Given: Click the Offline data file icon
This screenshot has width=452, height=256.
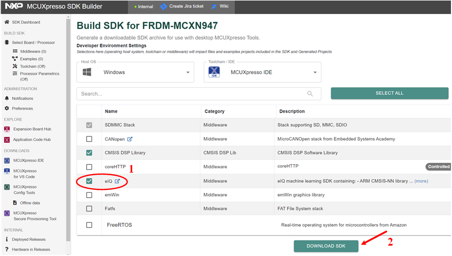Looking at the screenshot, I should tap(15, 203).
